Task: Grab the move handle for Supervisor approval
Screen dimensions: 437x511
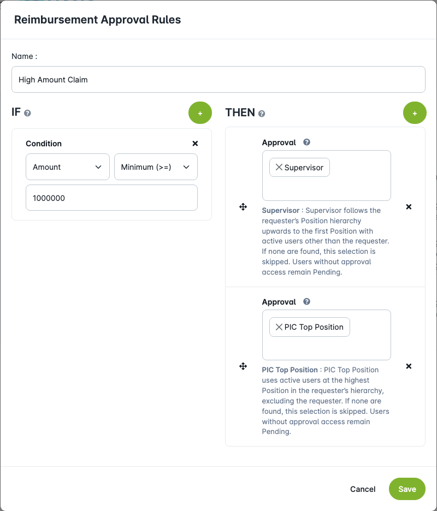Action: click(x=243, y=206)
